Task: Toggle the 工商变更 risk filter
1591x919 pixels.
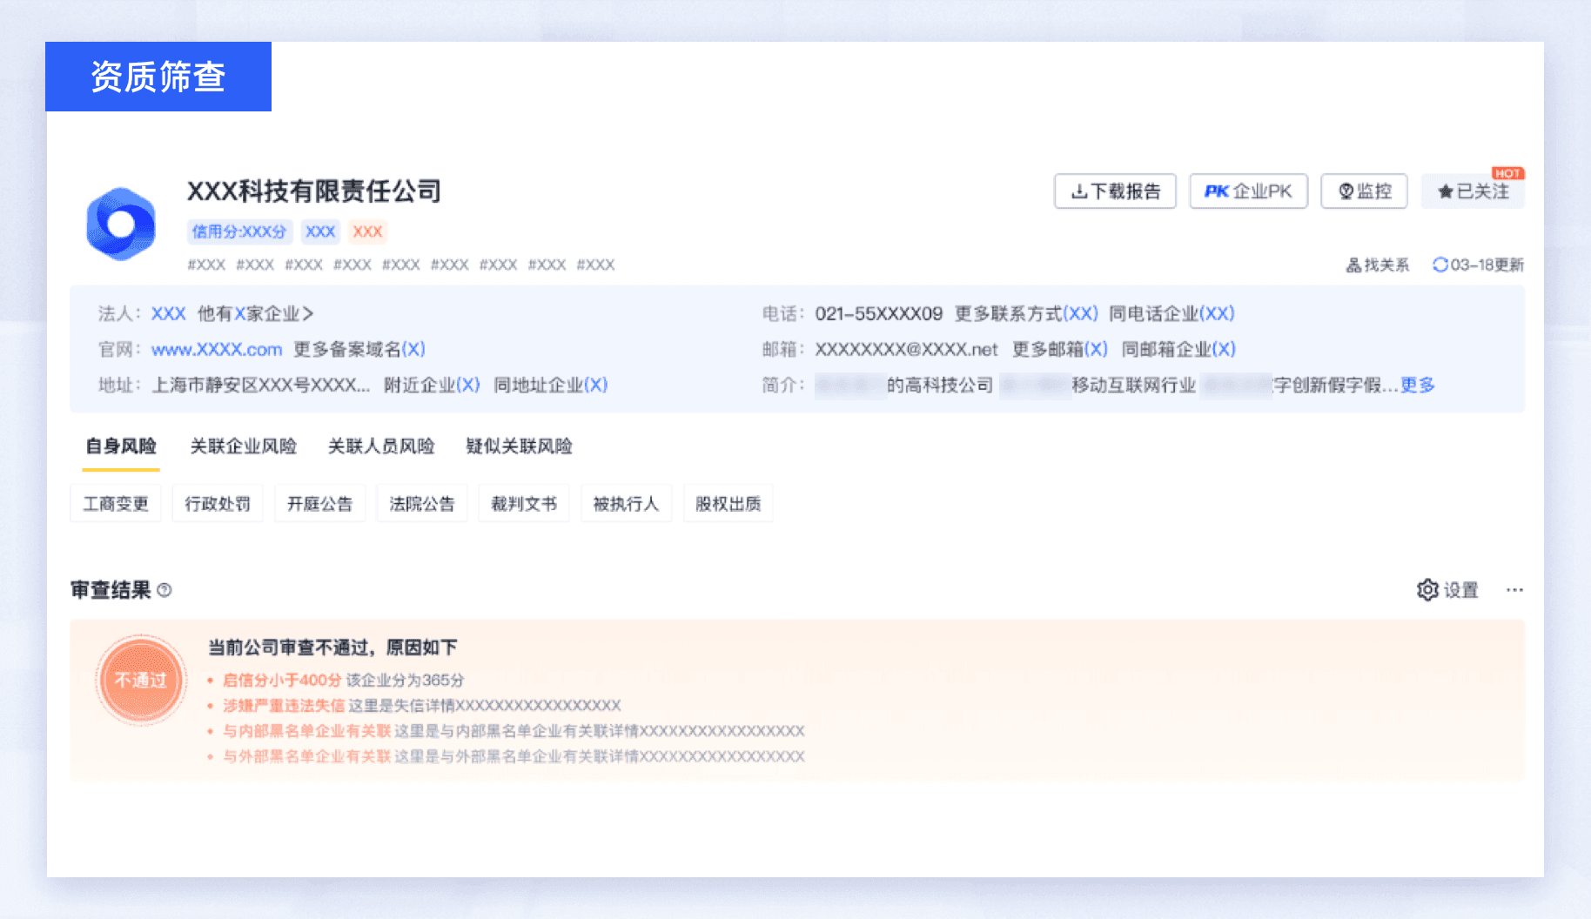Action: [115, 503]
